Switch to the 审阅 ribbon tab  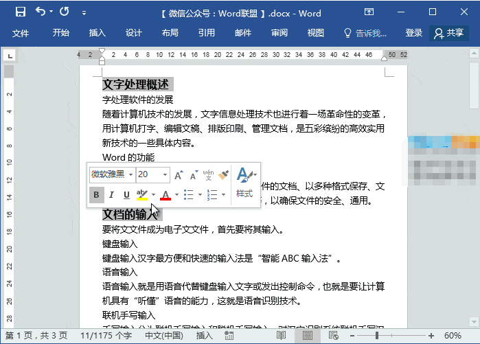[279, 33]
